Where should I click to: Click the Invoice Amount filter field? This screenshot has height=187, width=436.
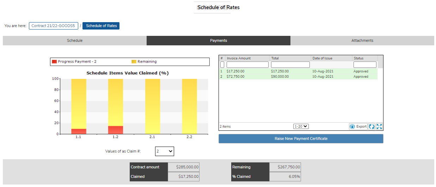(247, 65)
